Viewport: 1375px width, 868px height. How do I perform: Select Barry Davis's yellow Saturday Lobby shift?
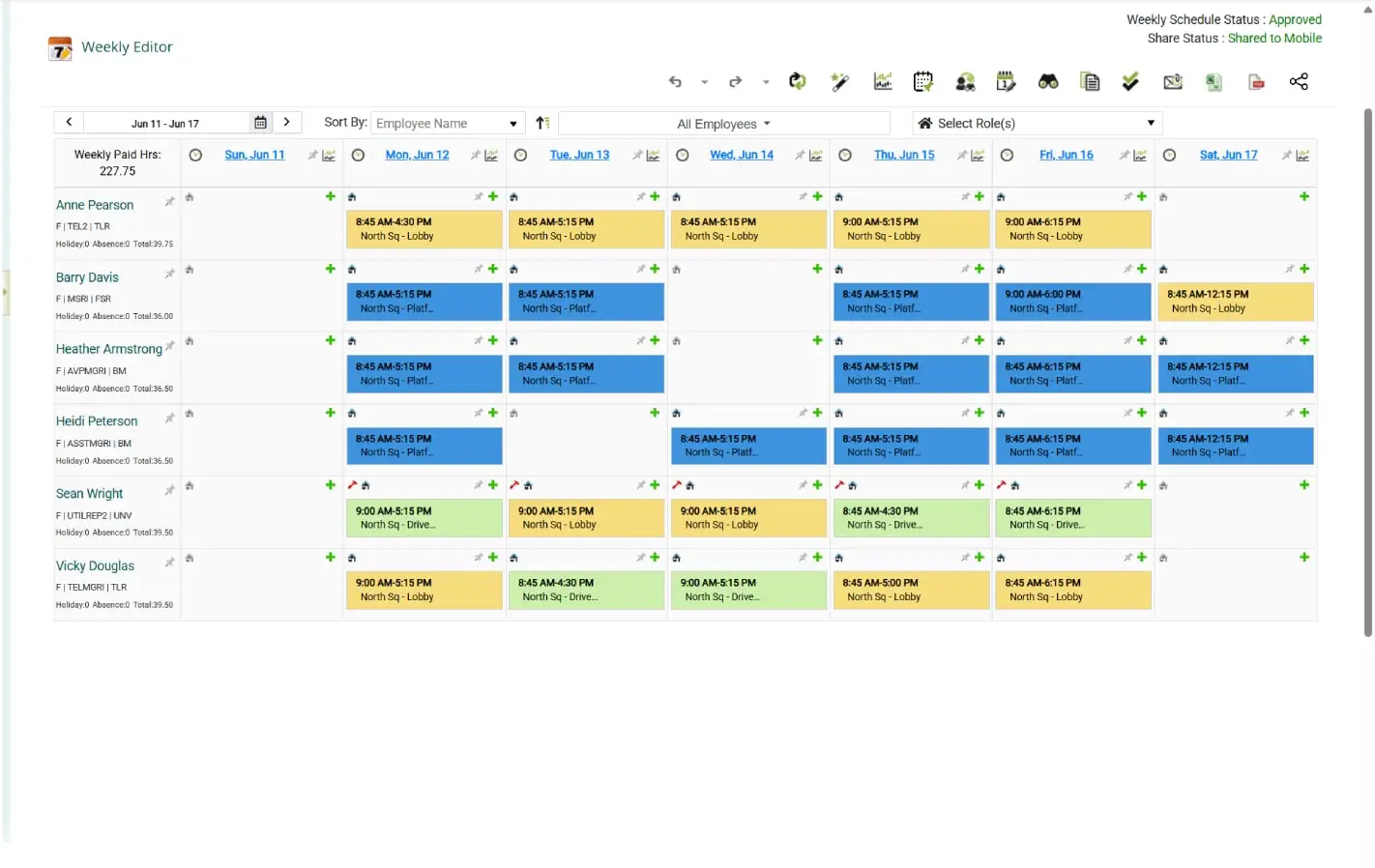(x=1235, y=302)
